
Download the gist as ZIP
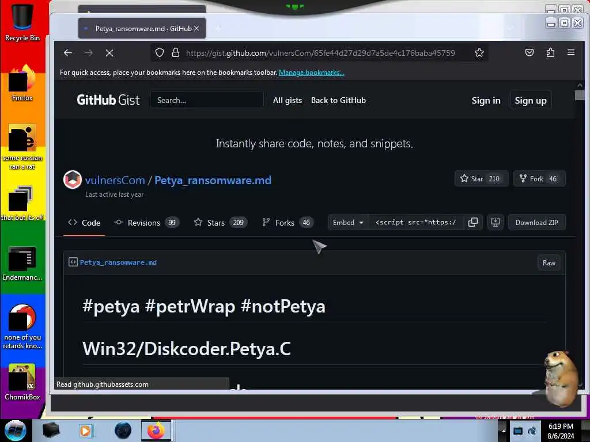point(536,223)
